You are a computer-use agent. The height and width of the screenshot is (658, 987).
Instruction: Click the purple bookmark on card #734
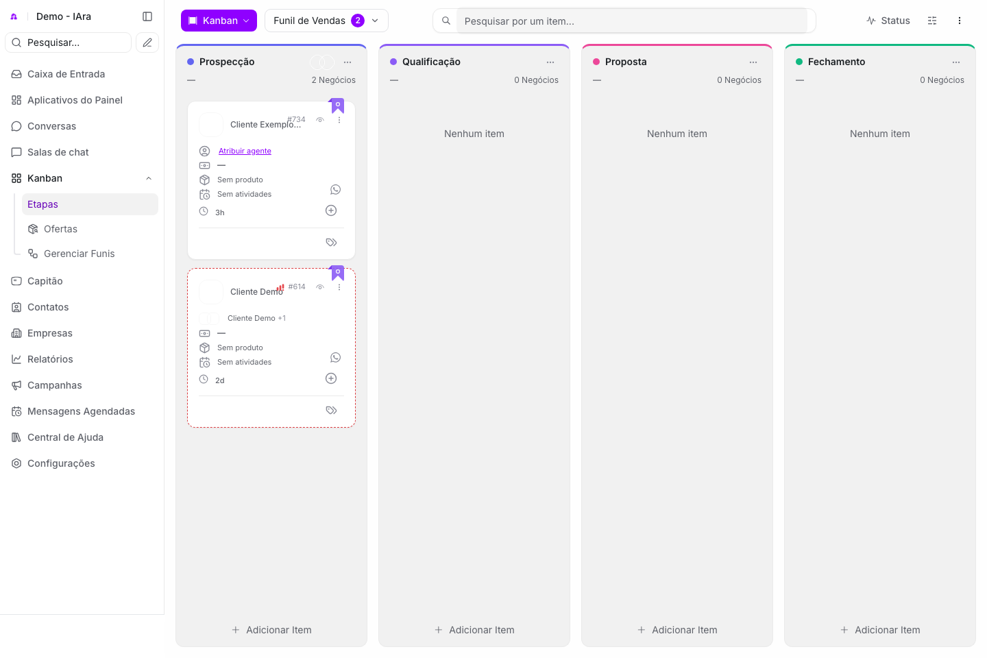337,106
